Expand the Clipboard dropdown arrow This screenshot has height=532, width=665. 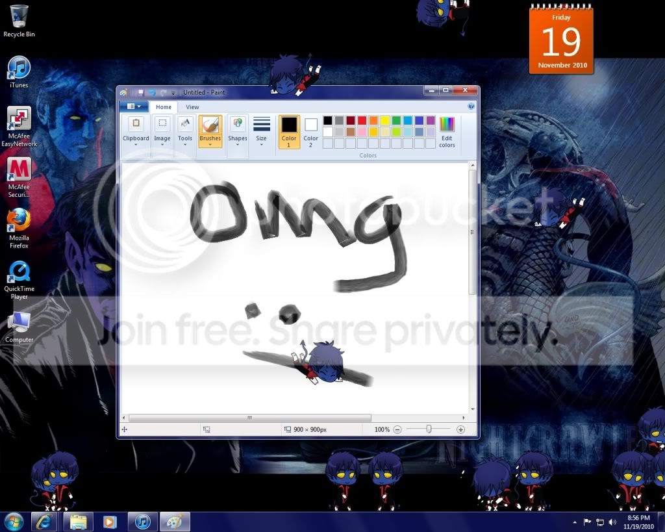[136, 145]
